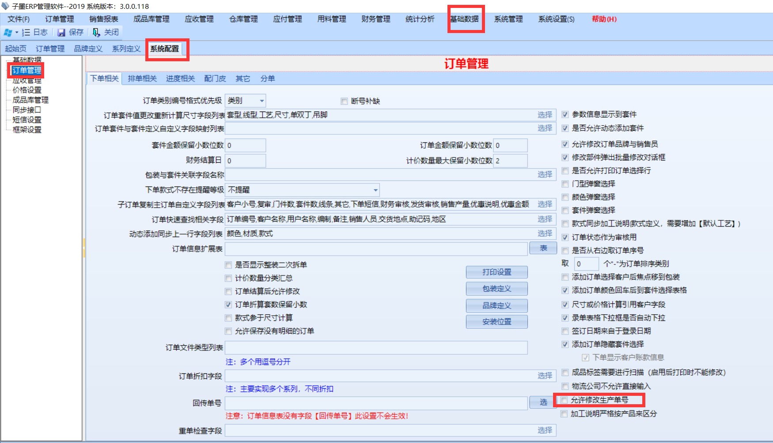Open the arrow menu beside the Windows flag icon

(17, 32)
